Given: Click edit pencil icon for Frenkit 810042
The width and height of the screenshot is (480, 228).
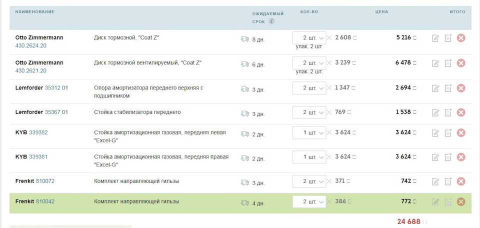Looking at the screenshot, I should (435, 202).
